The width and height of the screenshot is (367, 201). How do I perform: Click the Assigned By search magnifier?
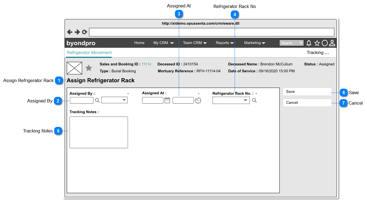(x=97, y=100)
